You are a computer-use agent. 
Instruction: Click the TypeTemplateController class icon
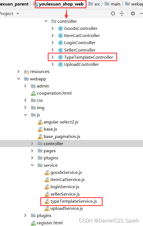pos(61,57)
